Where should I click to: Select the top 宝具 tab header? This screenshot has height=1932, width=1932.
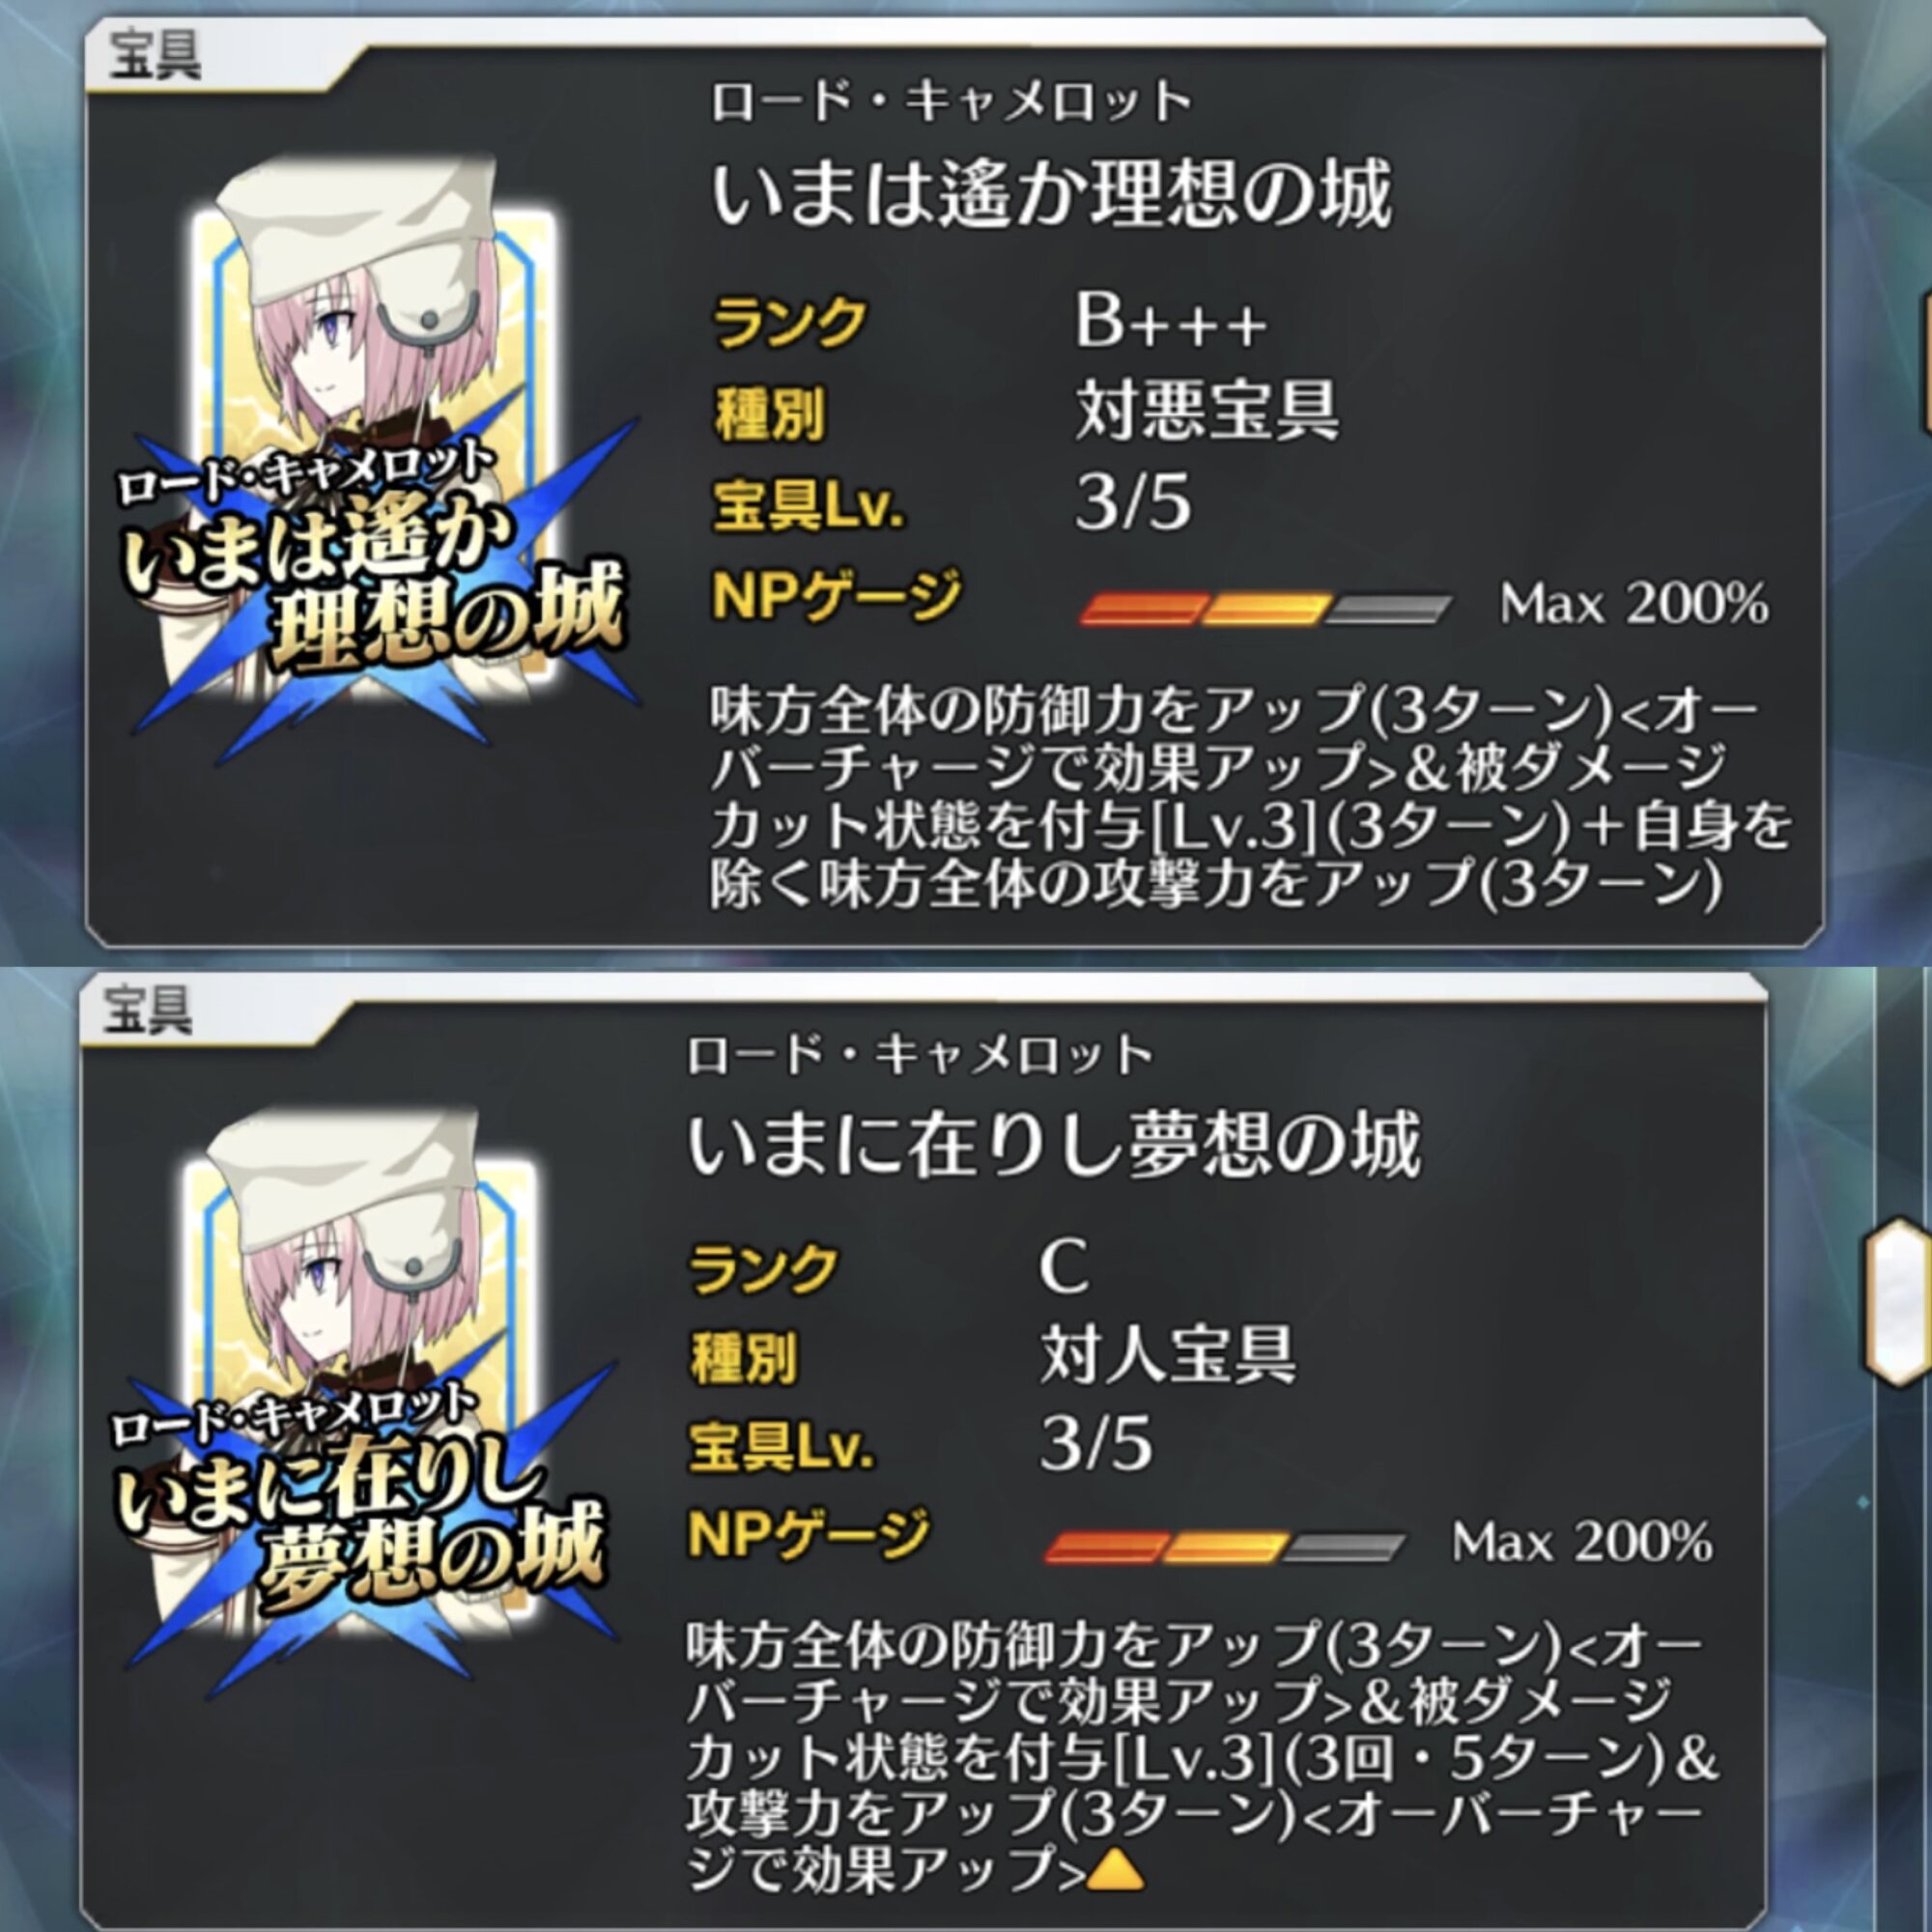pos(155,55)
